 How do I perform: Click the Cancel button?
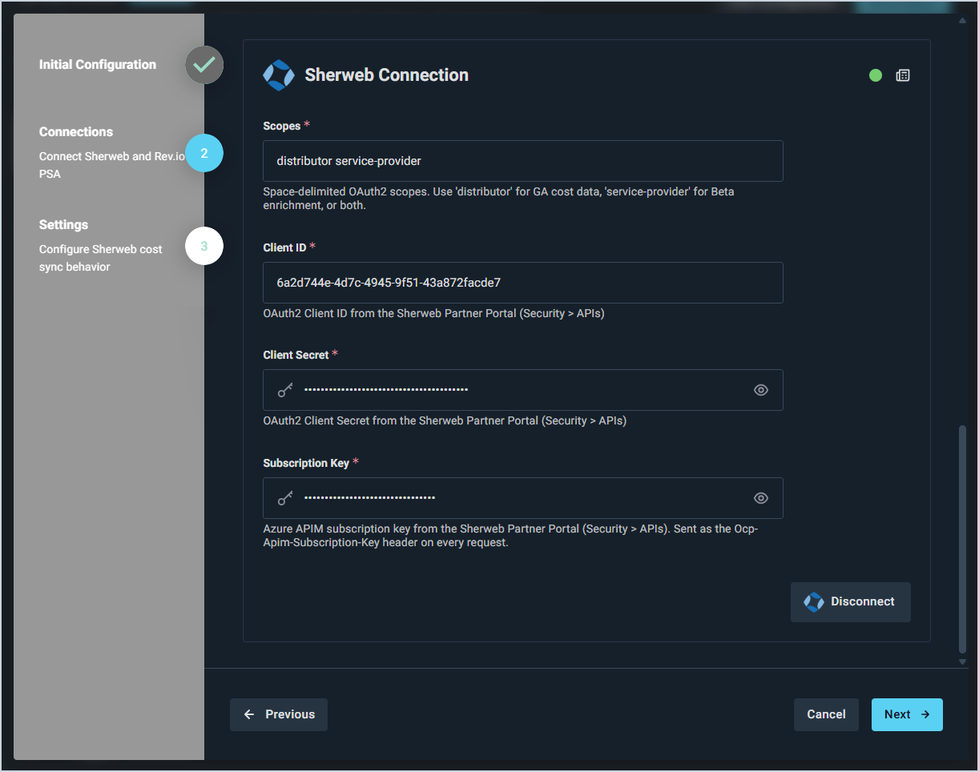coord(826,714)
